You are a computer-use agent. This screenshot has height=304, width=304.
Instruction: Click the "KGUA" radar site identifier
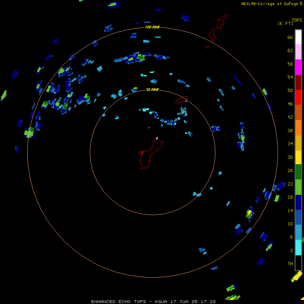162,302
